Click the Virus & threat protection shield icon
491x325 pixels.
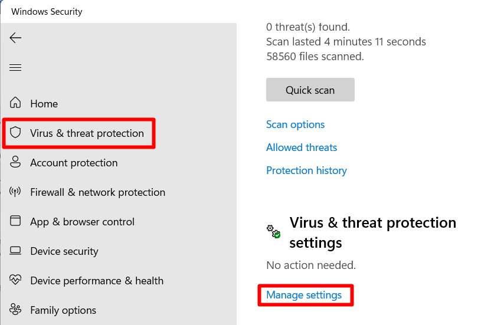(x=15, y=133)
